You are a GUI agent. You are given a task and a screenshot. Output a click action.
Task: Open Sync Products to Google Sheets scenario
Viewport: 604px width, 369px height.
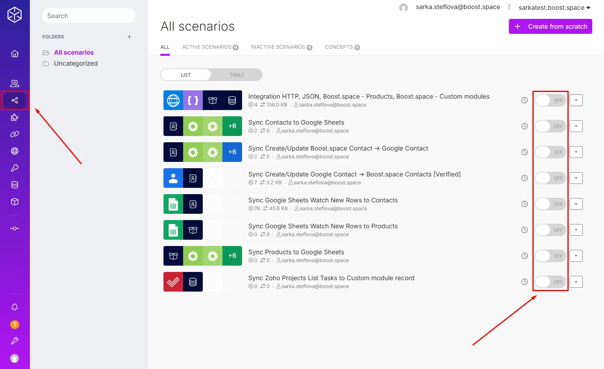pyautogui.click(x=296, y=252)
